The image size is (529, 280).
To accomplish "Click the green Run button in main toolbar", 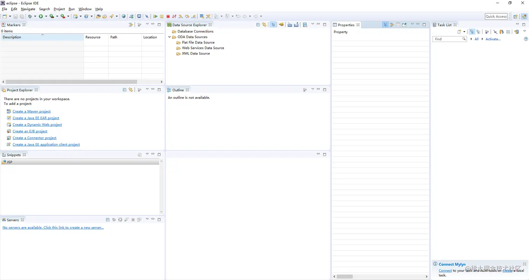I will (41, 16).
